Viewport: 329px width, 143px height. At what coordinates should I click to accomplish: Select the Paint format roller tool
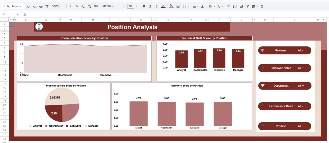[x=47, y=6]
